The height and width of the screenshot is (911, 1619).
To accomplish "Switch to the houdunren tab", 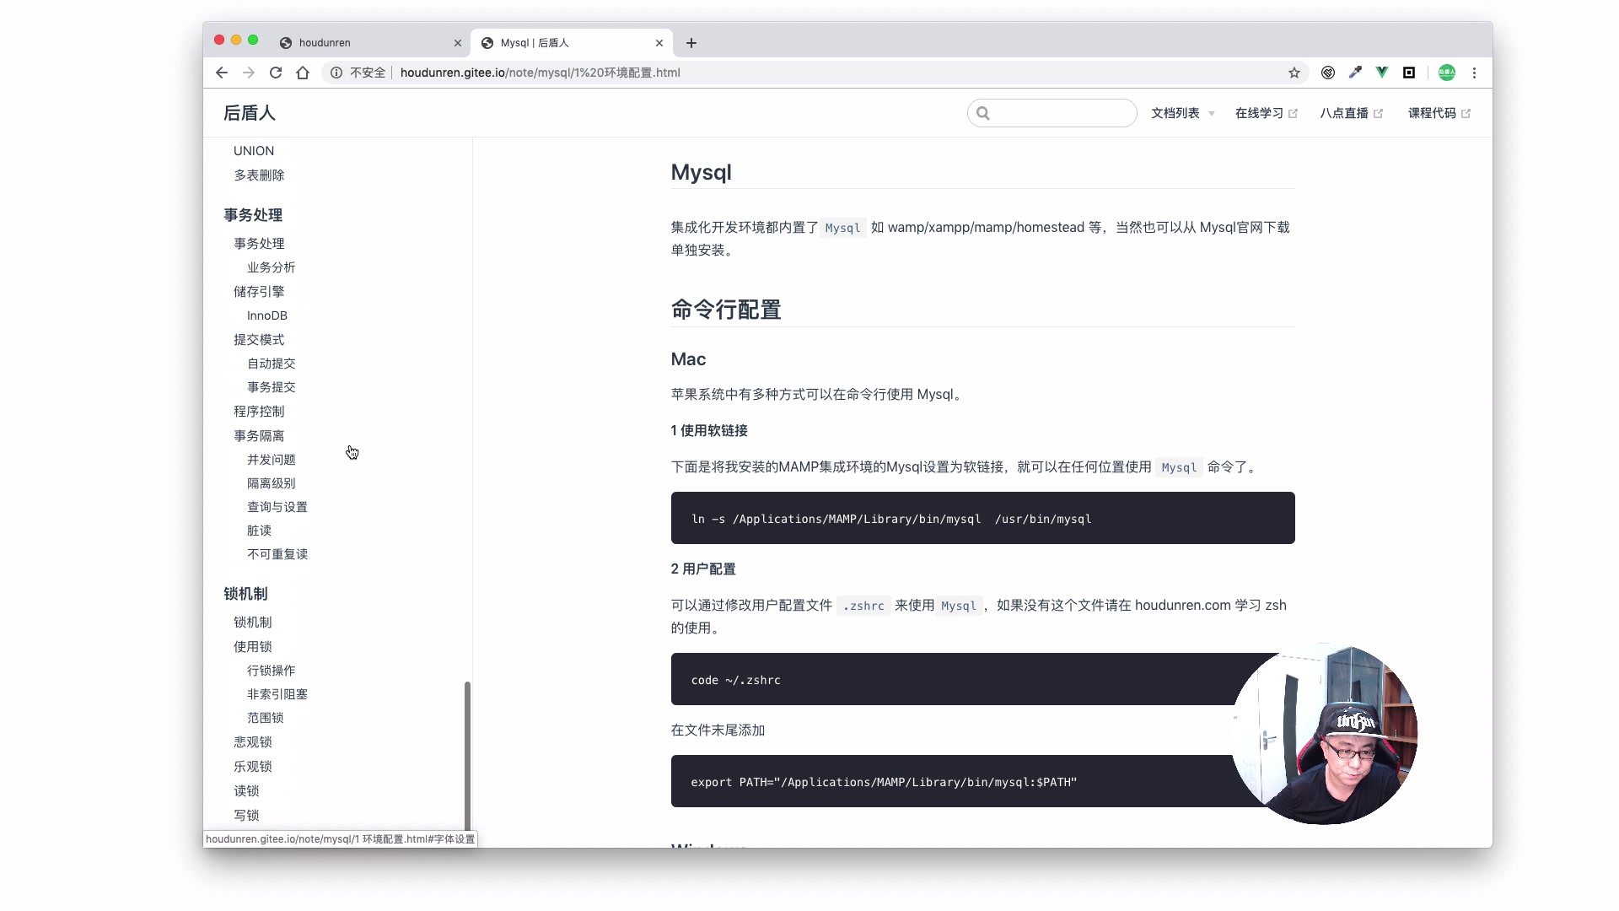I will click(x=371, y=43).
